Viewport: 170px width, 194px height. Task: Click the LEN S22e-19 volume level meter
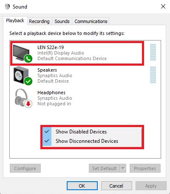(x=153, y=52)
